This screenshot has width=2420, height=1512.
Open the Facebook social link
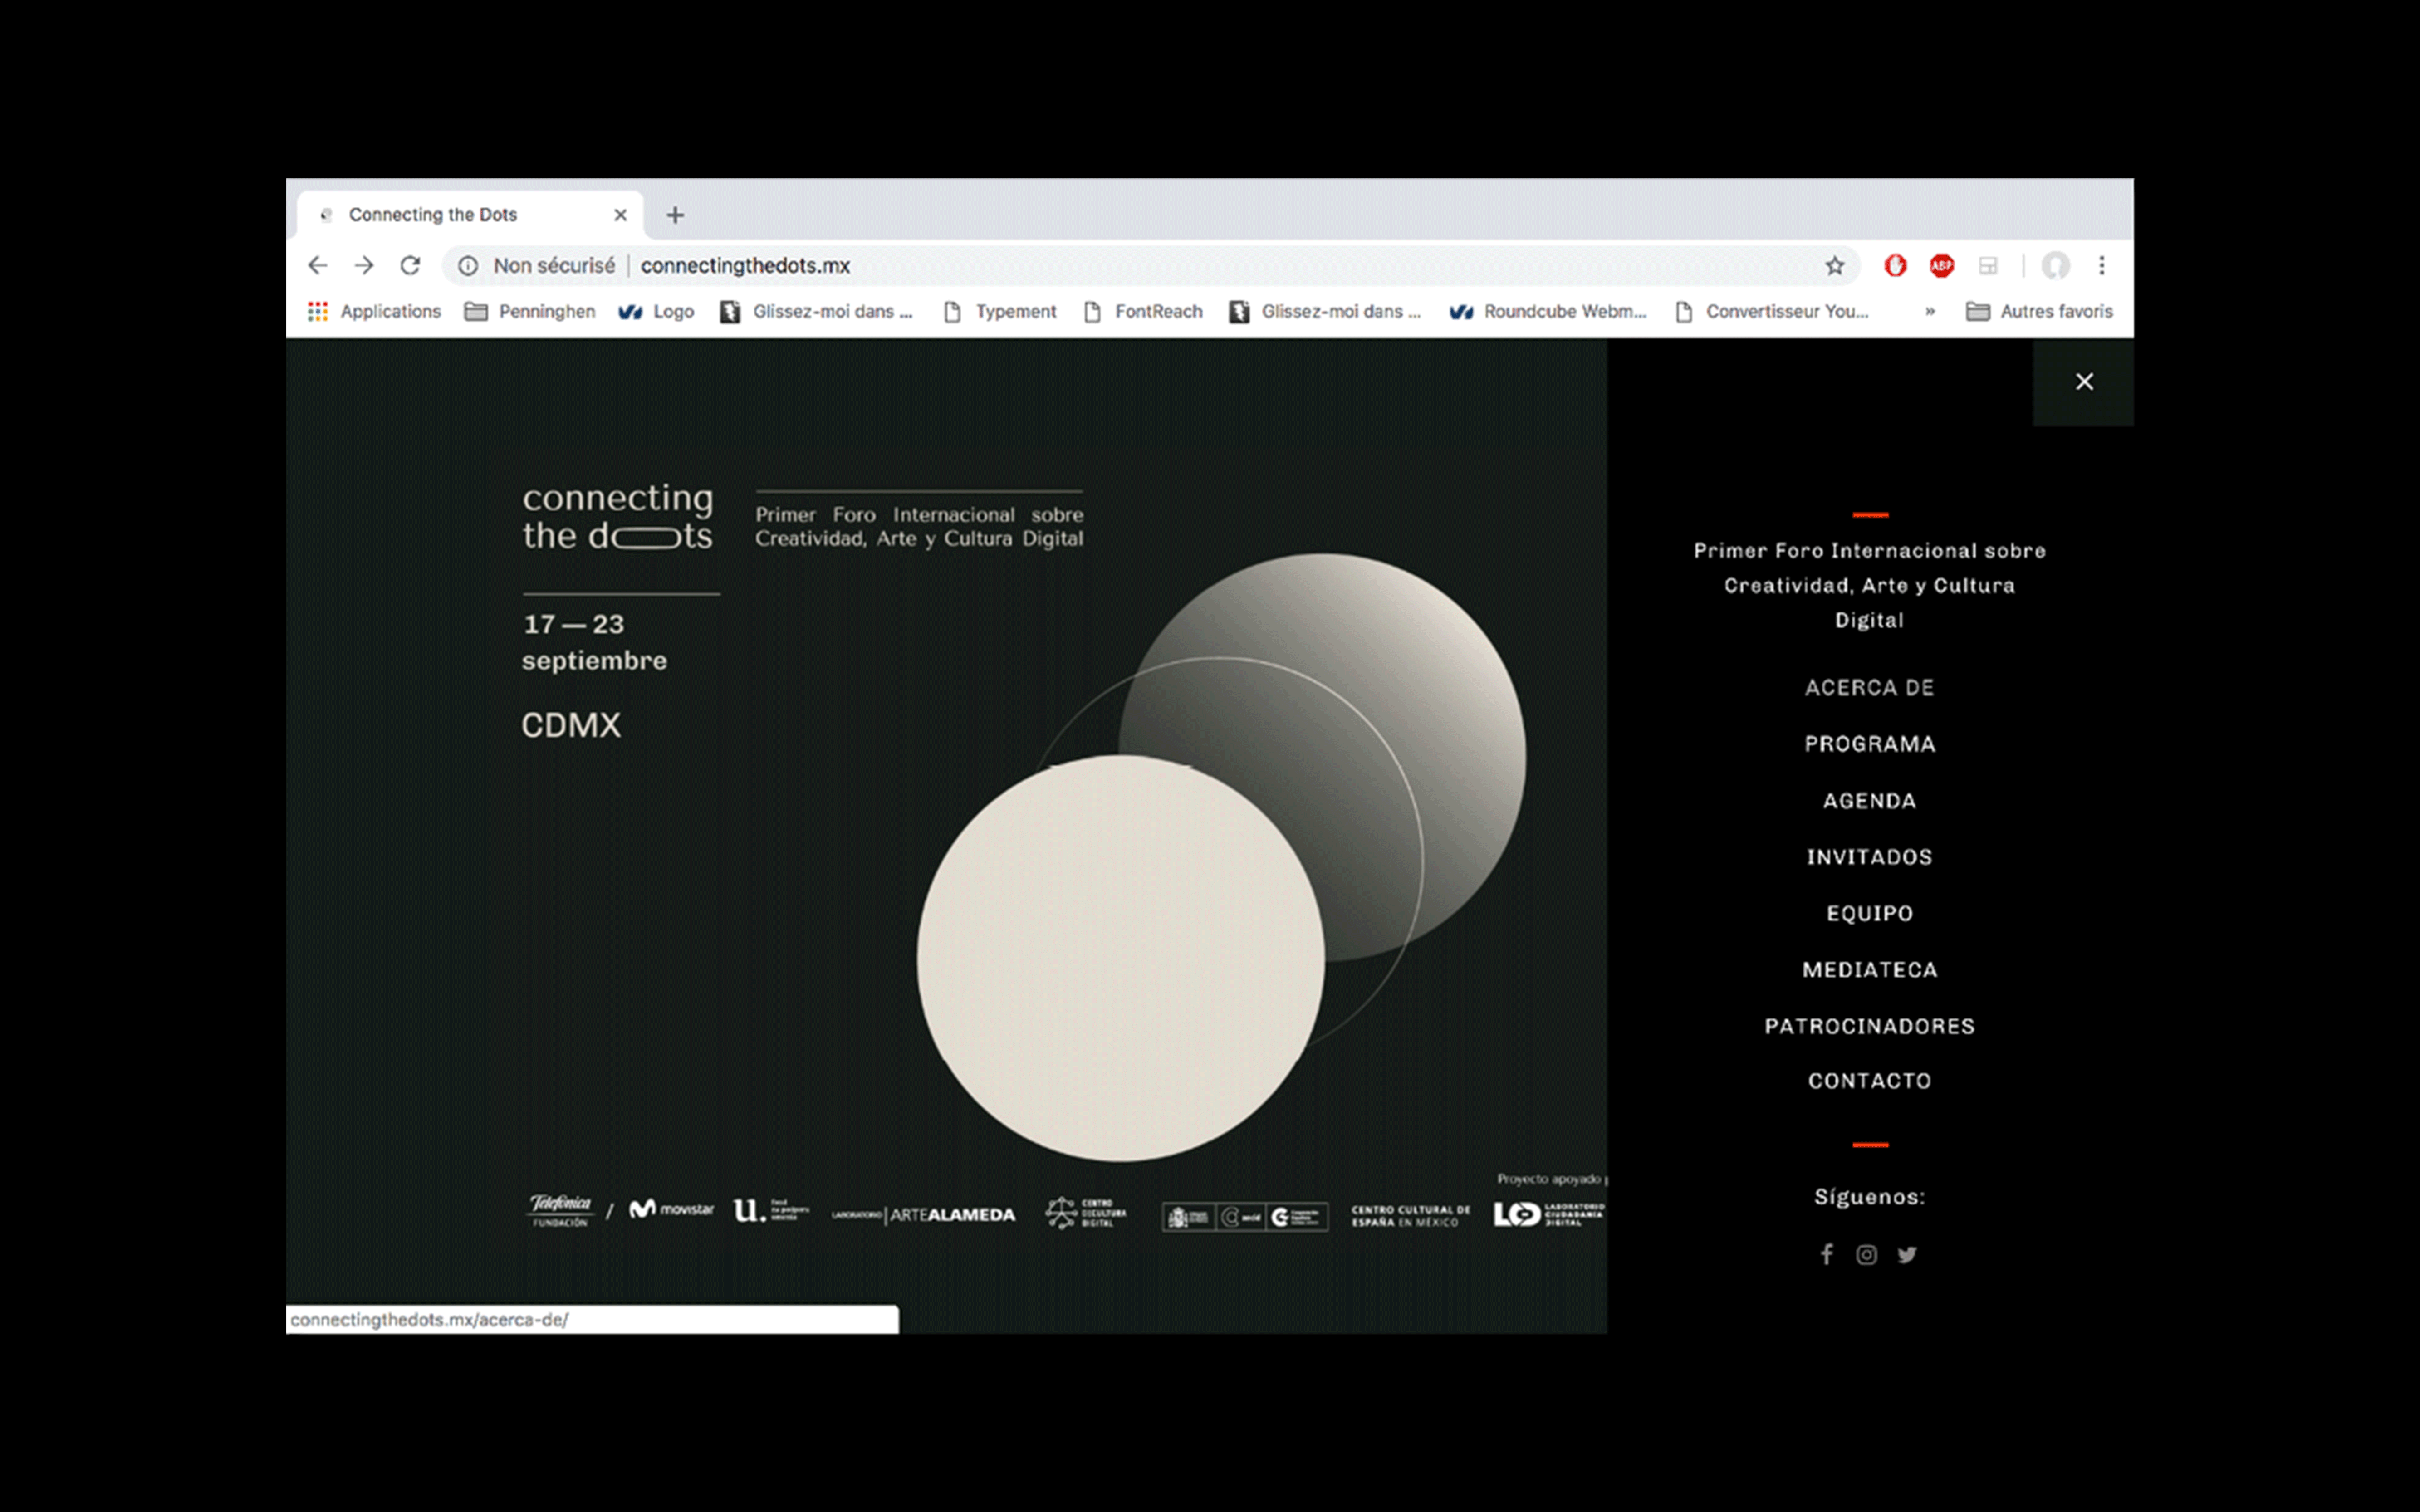pos(1826,1254)
